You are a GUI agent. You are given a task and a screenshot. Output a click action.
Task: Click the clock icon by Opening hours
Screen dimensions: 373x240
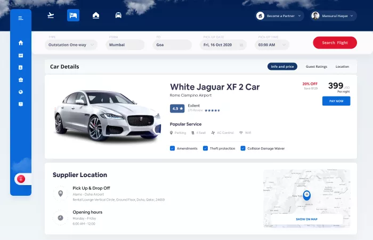pos(60,218)
